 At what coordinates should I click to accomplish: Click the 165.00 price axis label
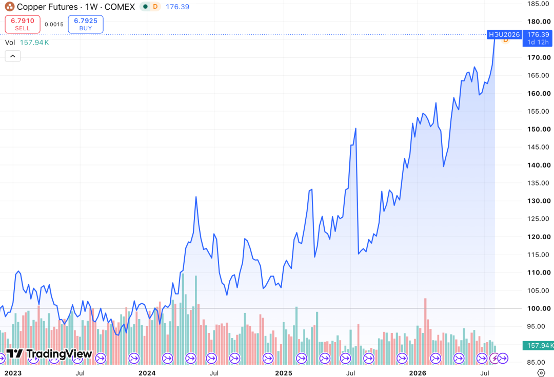(x=538, y=75)
